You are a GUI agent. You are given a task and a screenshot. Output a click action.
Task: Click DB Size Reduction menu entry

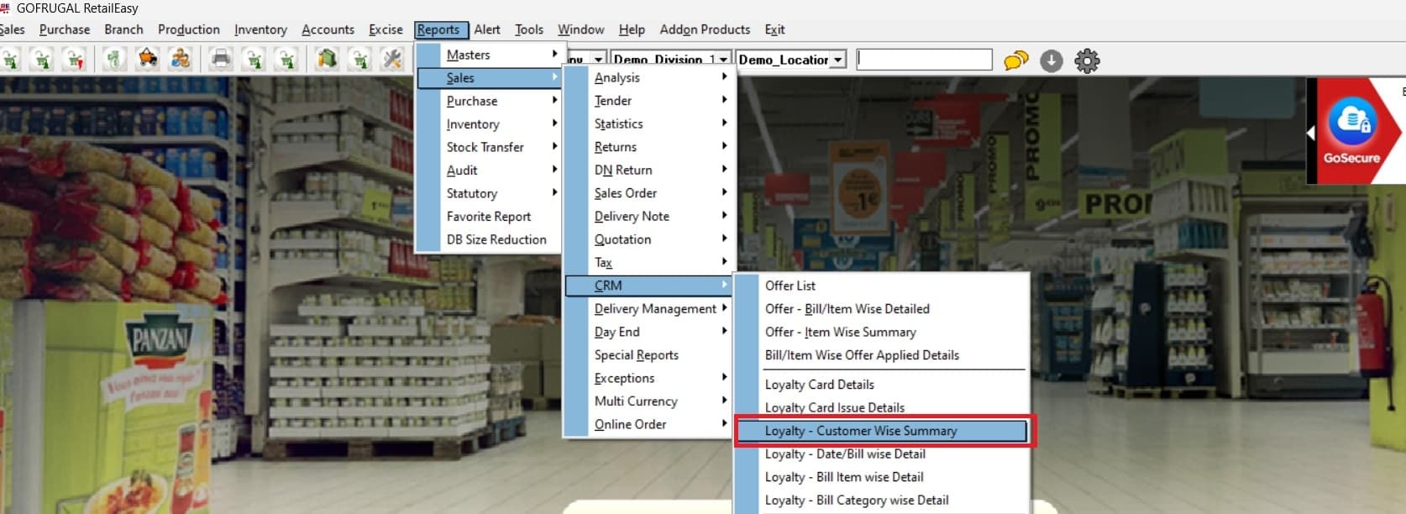click(496, 239)
